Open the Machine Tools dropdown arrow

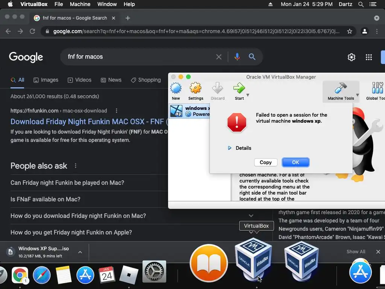point(358,95)
